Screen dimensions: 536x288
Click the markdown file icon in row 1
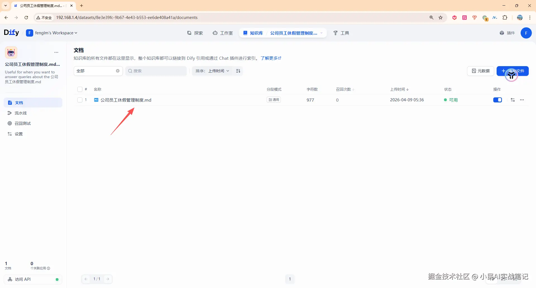click(96, 100)
